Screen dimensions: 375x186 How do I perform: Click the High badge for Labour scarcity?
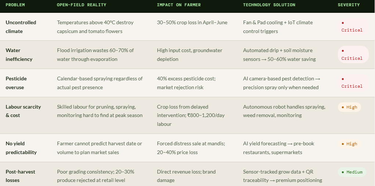point(349,107)
